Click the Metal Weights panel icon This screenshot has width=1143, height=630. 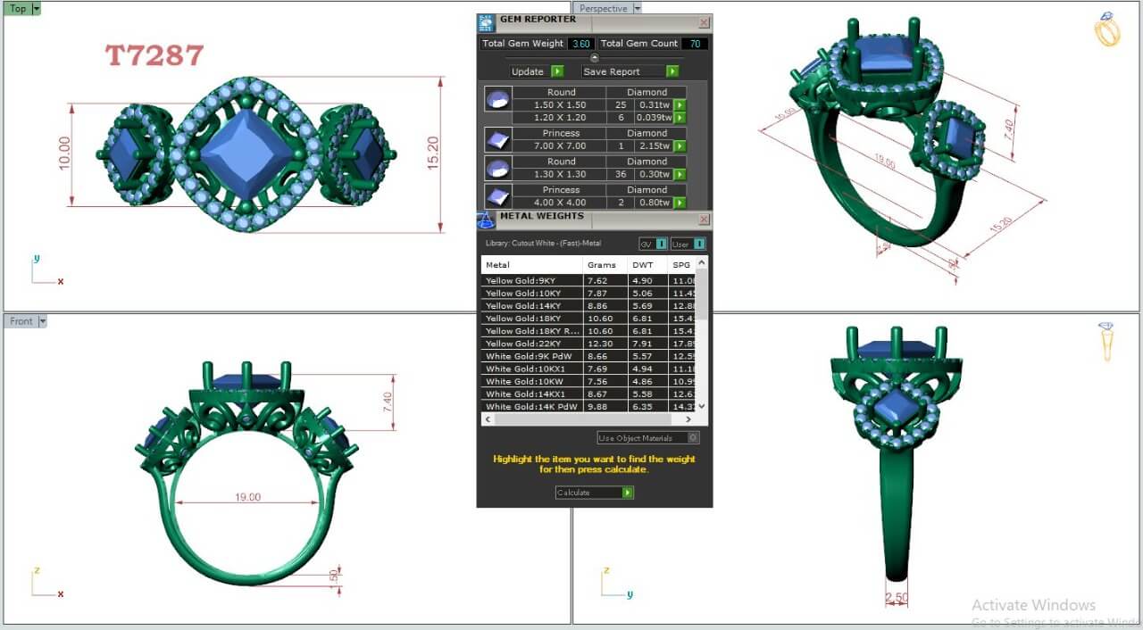(x=486, y=220)
